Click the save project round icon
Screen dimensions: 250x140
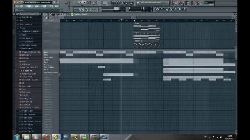[x=162, y=9]
